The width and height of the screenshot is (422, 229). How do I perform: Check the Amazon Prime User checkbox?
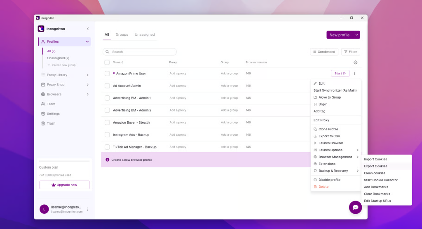pos(107,74)
